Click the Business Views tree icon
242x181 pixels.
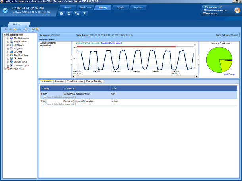click(8, 69)
